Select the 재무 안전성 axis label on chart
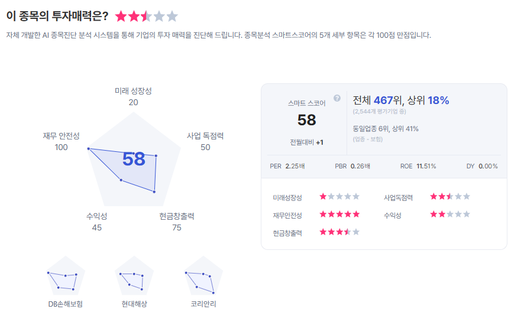The height and width of the screenshot is (309, 521). pos(61,136)
